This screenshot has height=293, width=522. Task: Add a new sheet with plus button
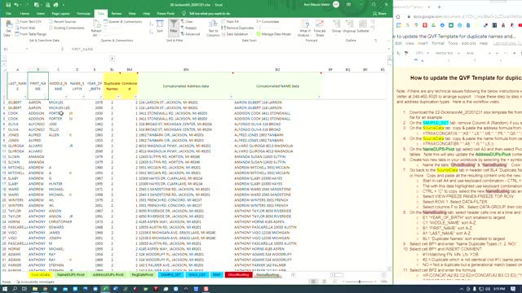coord(293,275)
